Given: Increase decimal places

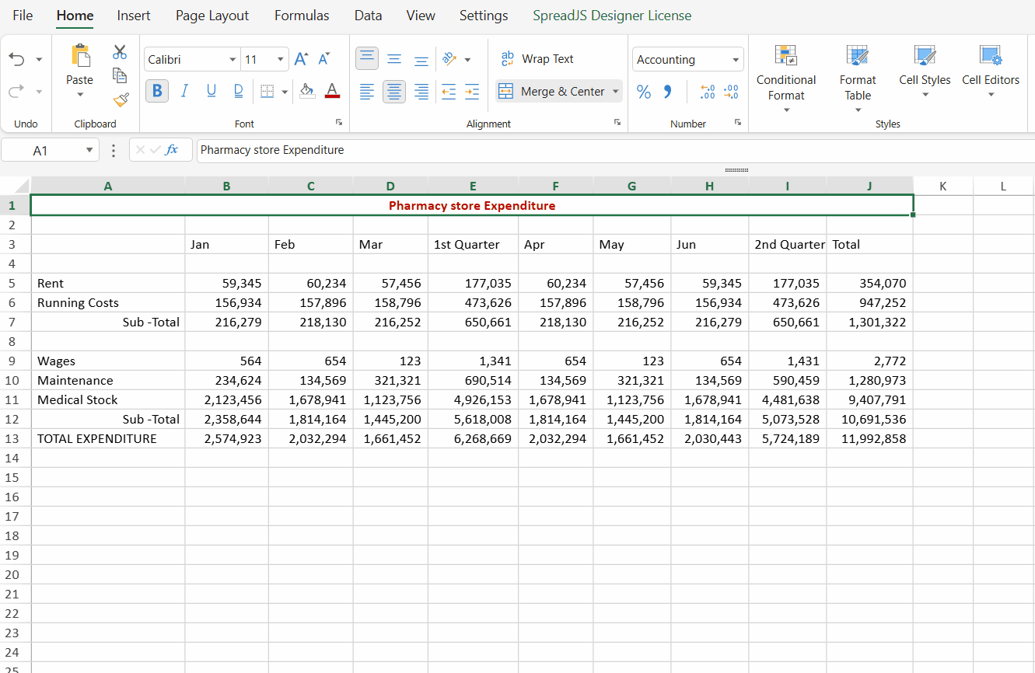Looking at the screenshot, I should tap(708, 92).
